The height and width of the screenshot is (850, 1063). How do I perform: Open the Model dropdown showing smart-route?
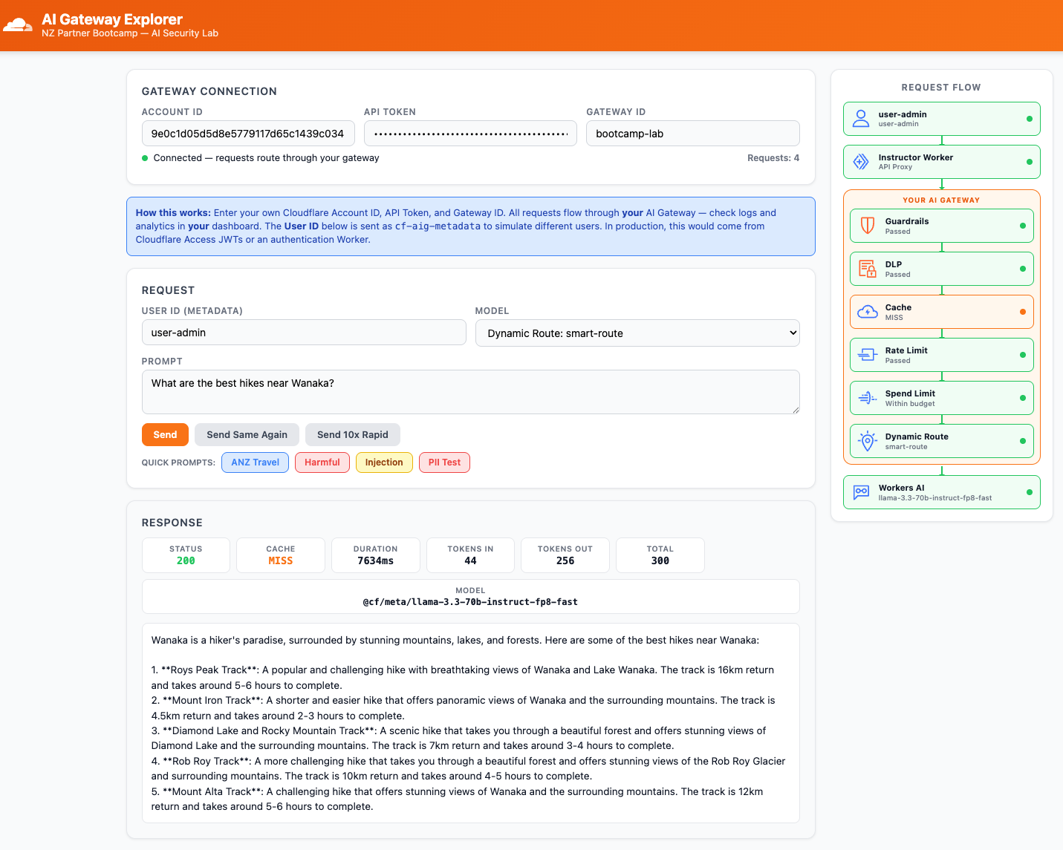[x=637, y=333]
